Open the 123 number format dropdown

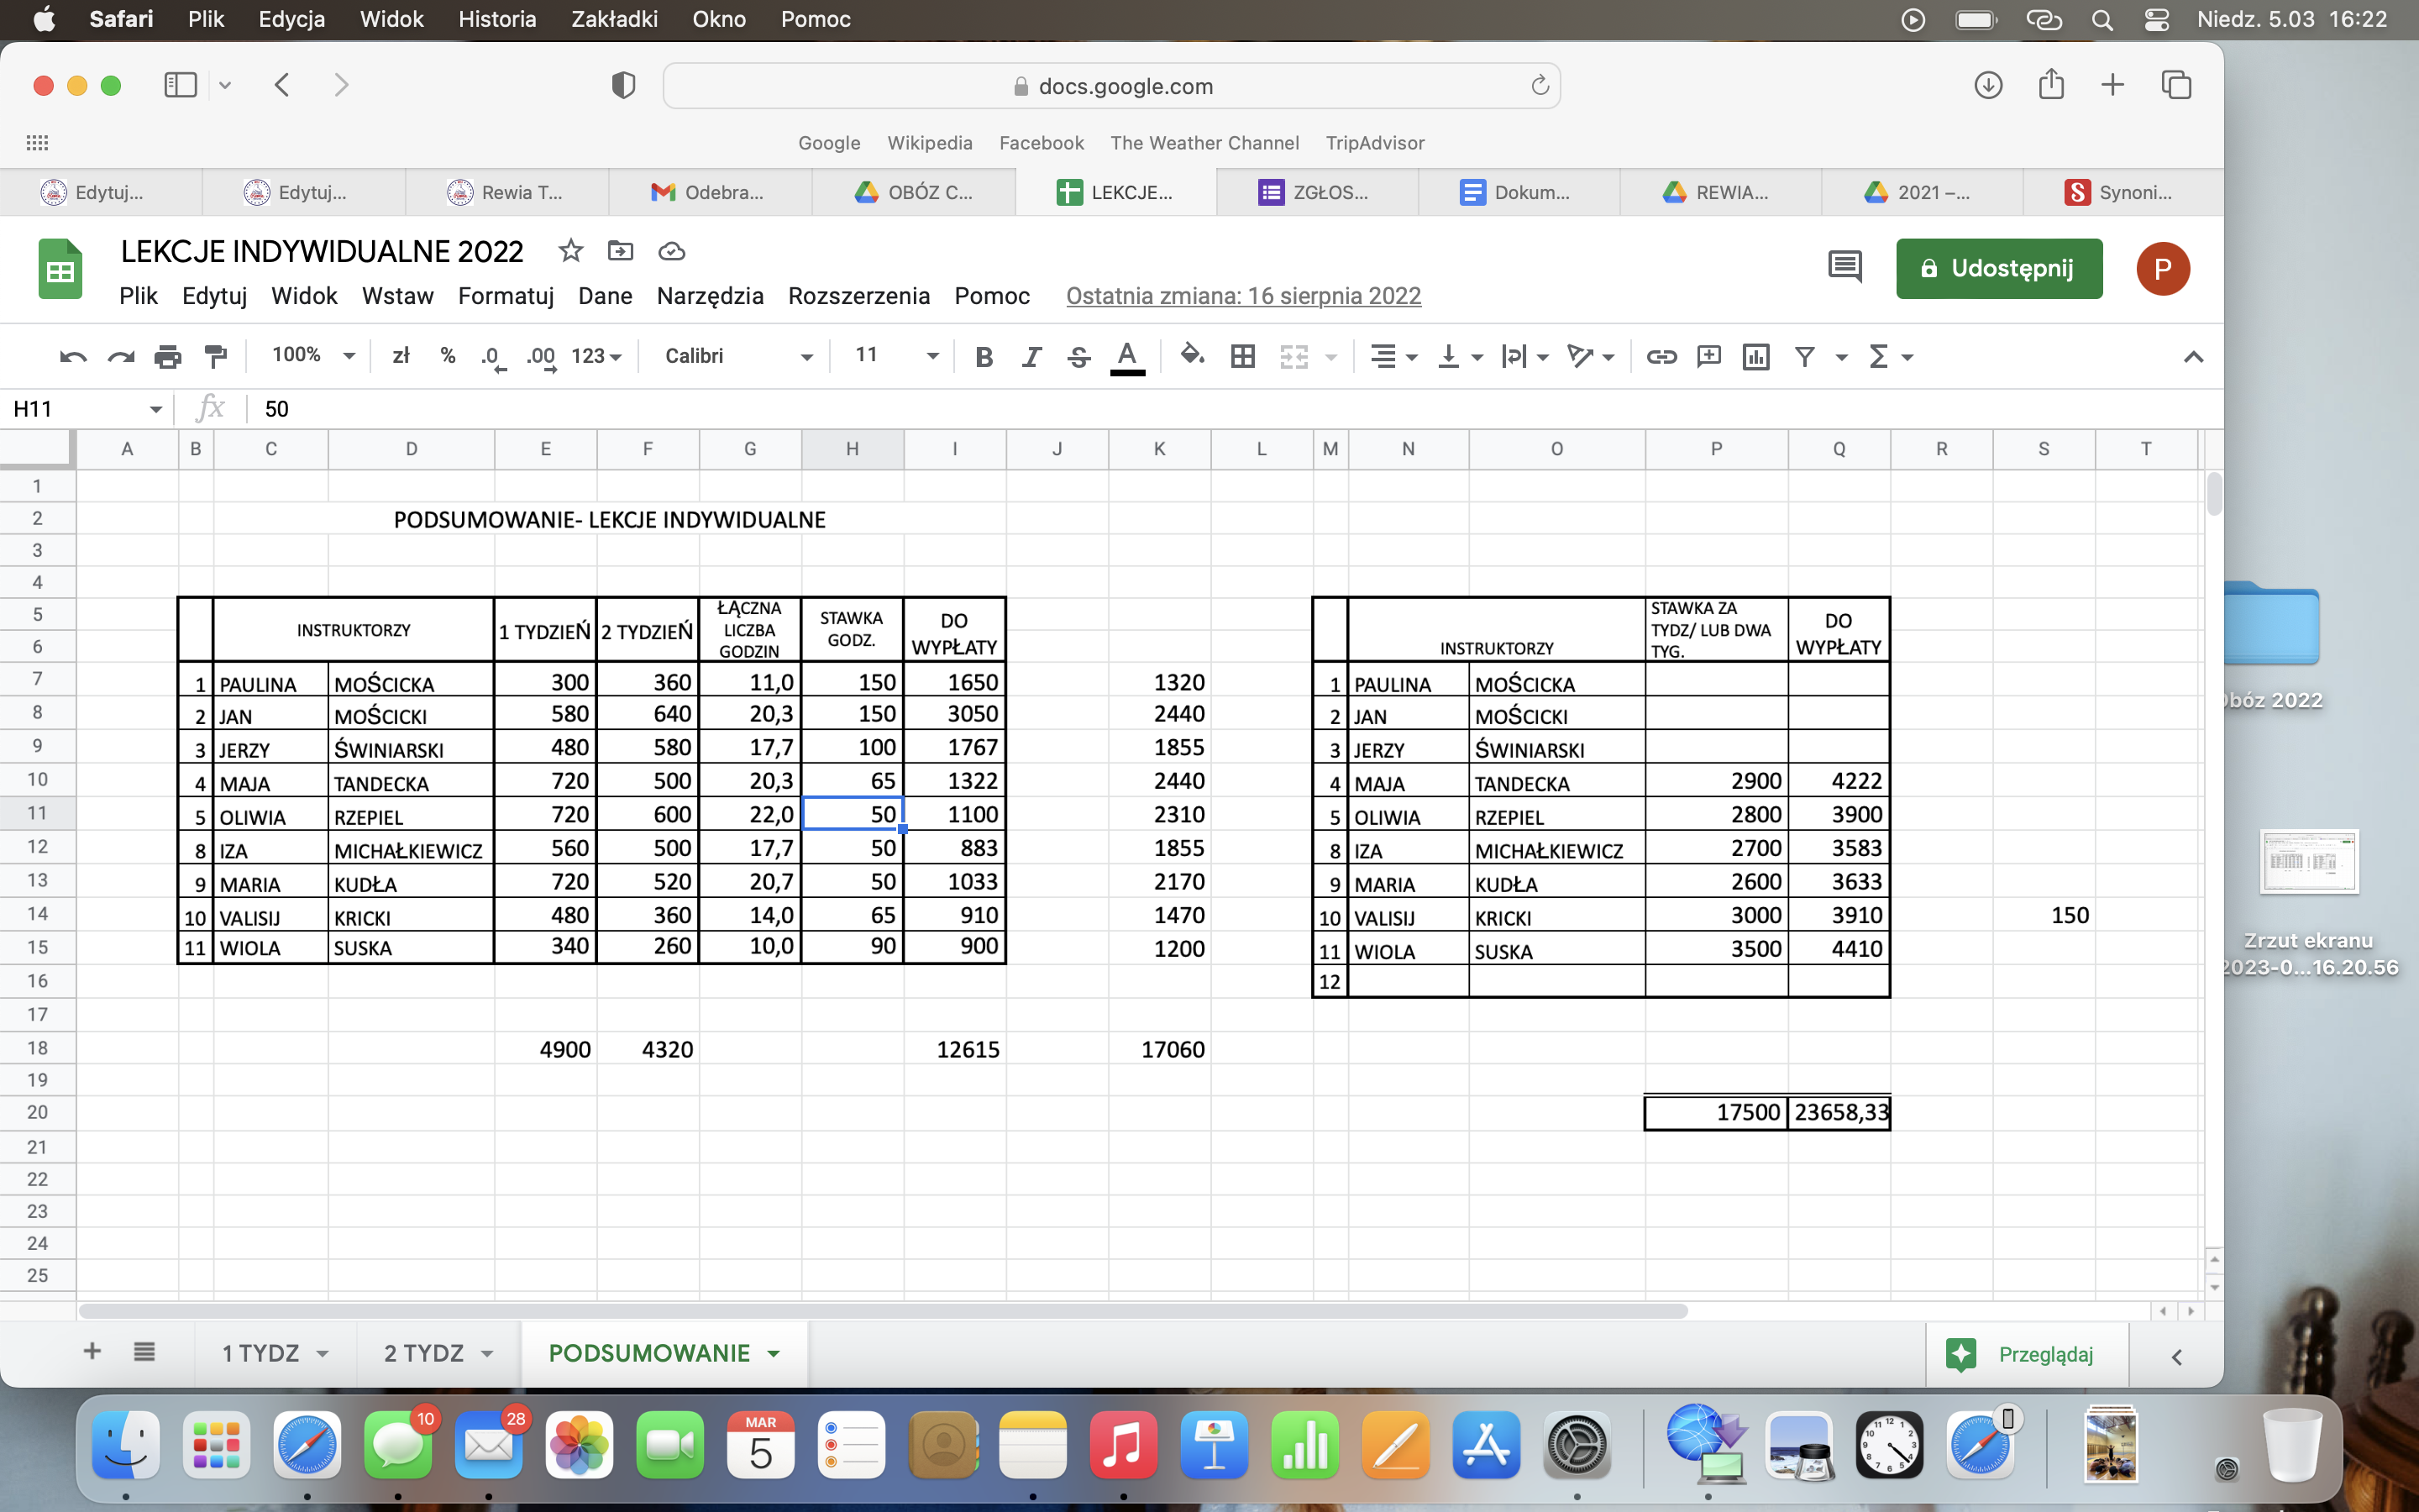tap(596, 356)
